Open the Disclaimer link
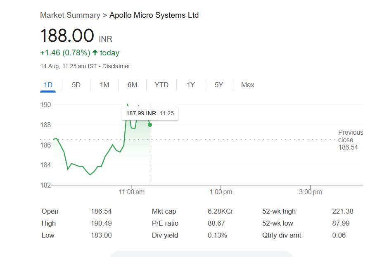The image size is (382, 257). pos(116,66)
